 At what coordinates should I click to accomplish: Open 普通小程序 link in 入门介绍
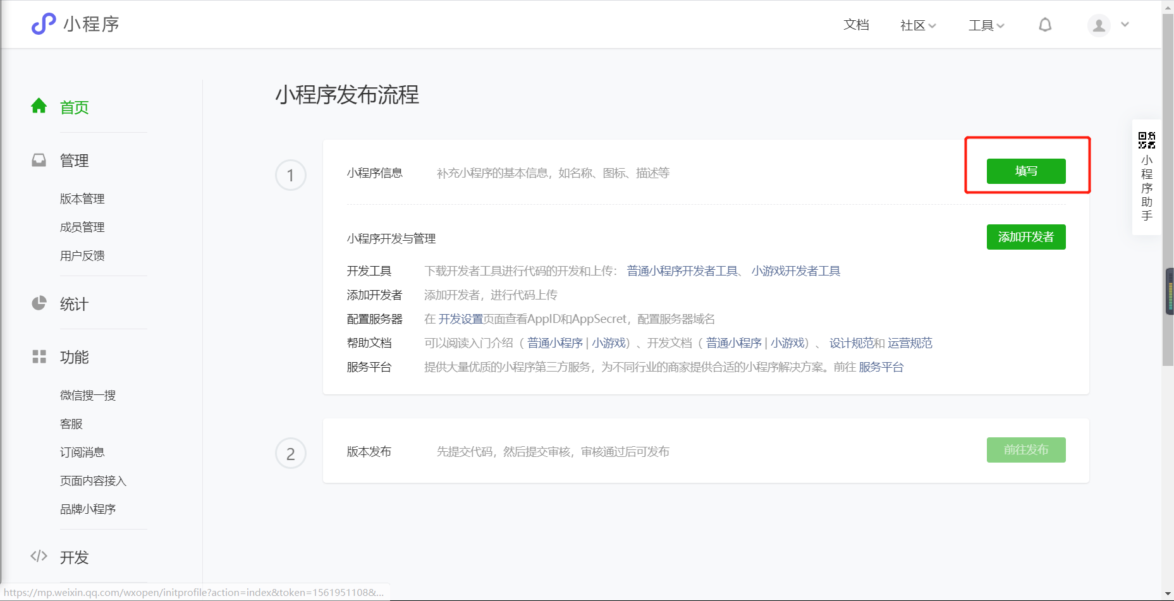pos(555,343)
